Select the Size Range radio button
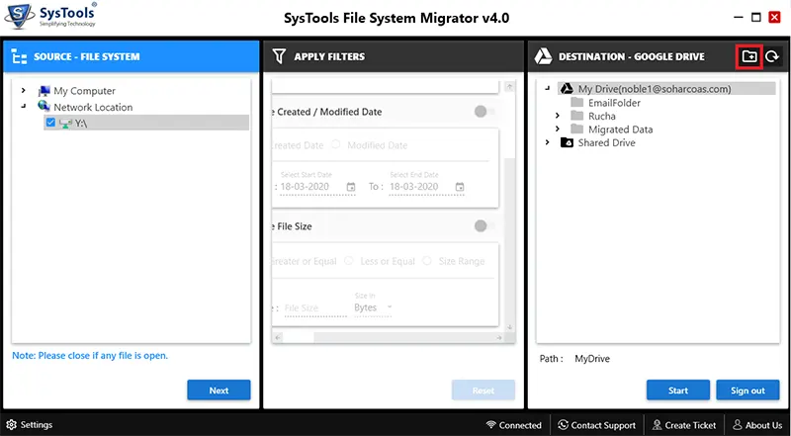The width and height of the screenshot is (791, 436). pos(427,261)
